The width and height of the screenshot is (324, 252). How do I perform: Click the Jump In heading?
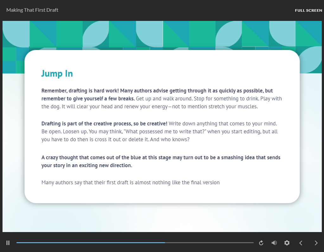(x=57, y=73)
